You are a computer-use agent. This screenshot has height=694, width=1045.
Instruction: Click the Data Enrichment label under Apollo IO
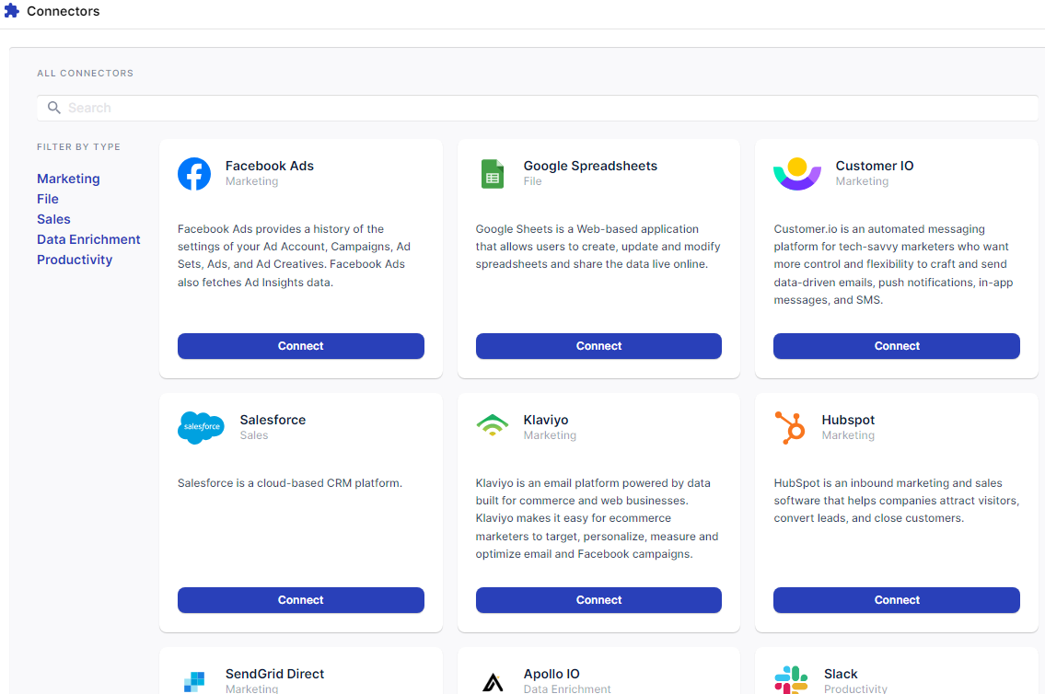point(567,688)
